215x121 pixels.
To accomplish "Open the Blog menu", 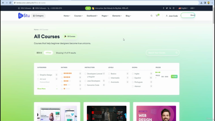I will click(128, 16).
